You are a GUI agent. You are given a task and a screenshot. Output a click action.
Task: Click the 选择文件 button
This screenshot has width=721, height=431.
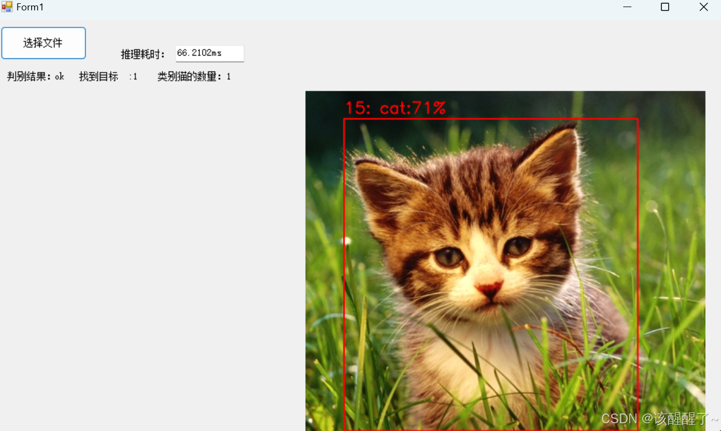tap(44, 43)
